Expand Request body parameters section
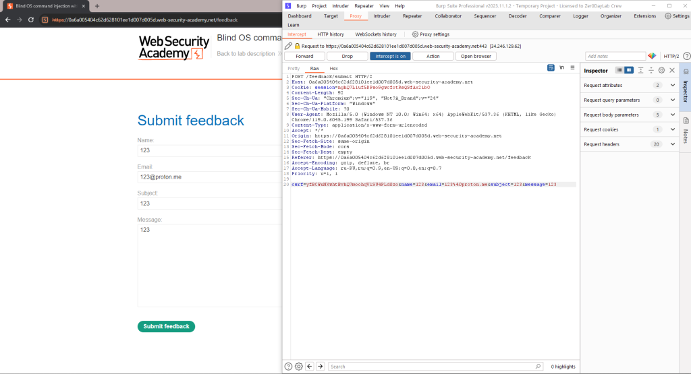 672,115
